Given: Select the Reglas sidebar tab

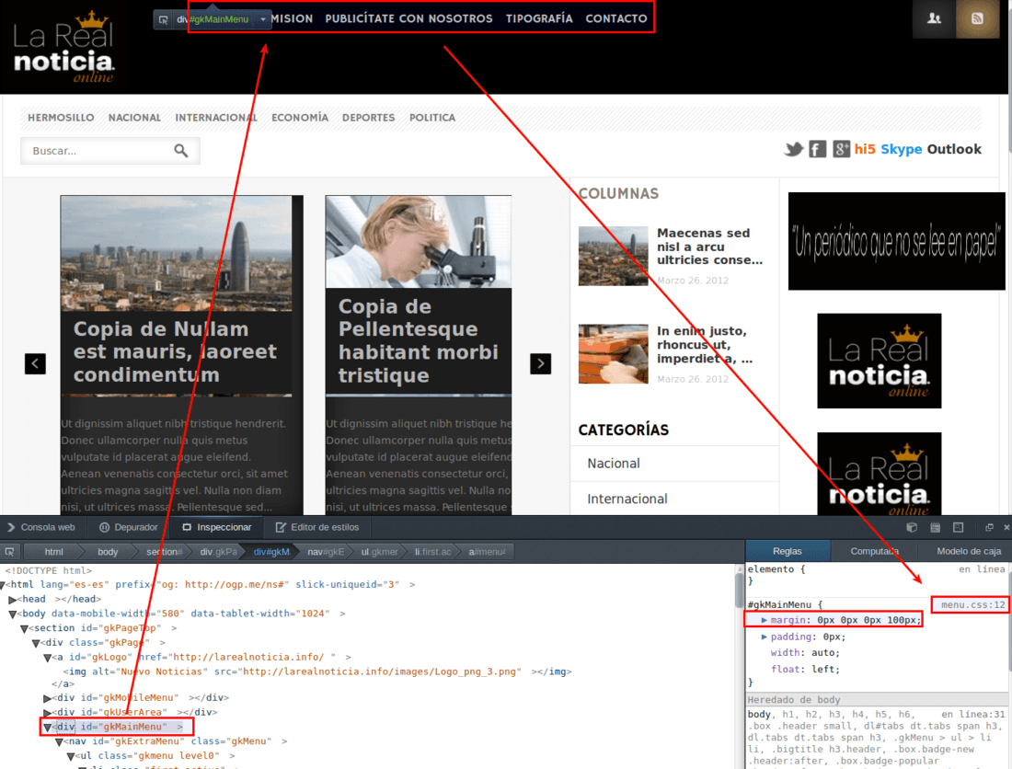Looking at the screenshot, I should click(x=788, y=552).
